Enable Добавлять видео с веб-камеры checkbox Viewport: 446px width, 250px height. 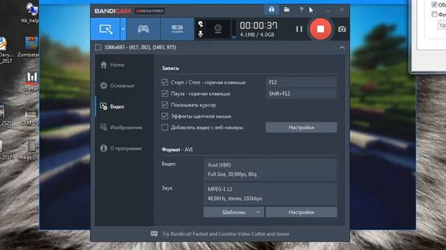click(164, 128)
